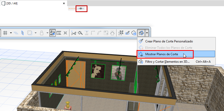Viewport: 224px width, 111px height.
Task: Click the greyed fillet curve icon
Action: (100, 33)
